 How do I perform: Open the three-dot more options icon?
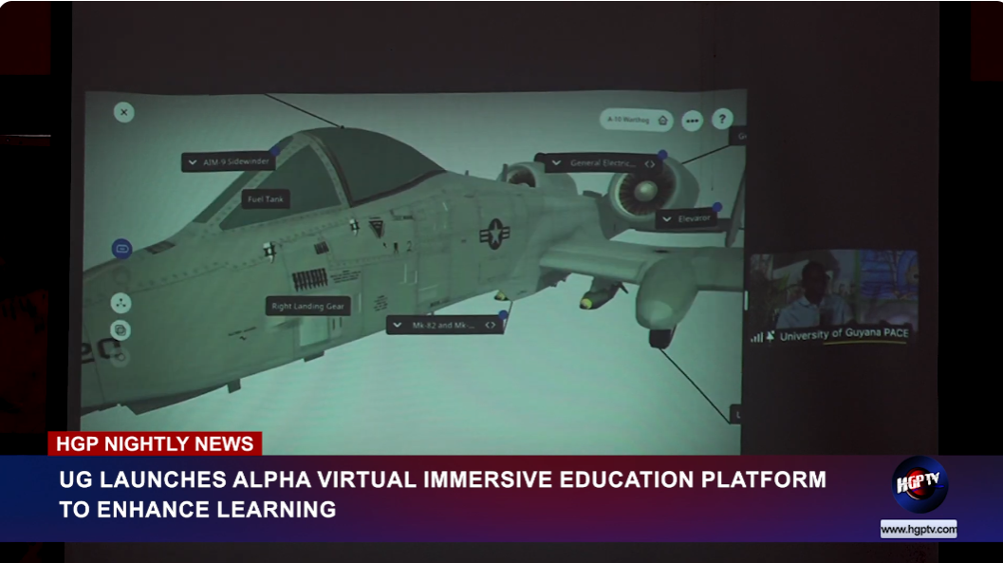click(x=693, y=121)
